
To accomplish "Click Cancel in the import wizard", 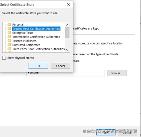I will coord(128,132).
